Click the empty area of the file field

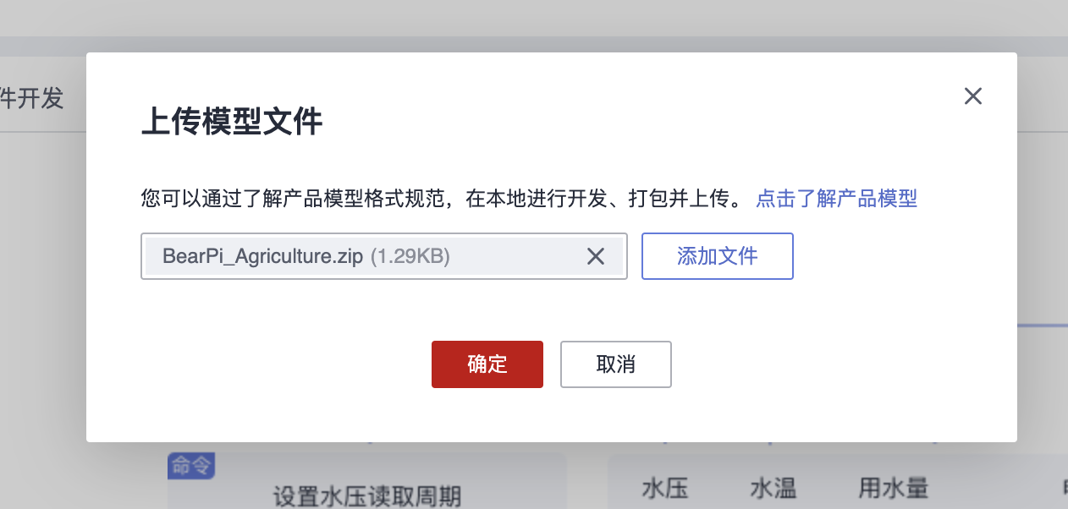click(516, 256)
